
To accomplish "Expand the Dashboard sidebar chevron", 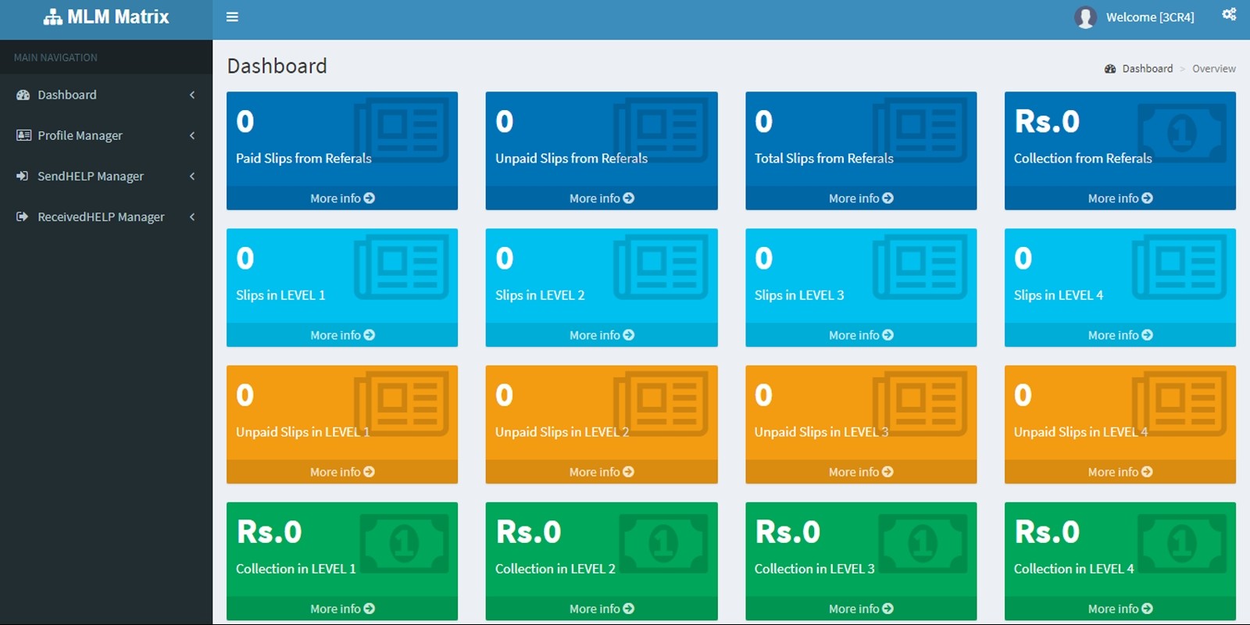I will tap(192, 95).
